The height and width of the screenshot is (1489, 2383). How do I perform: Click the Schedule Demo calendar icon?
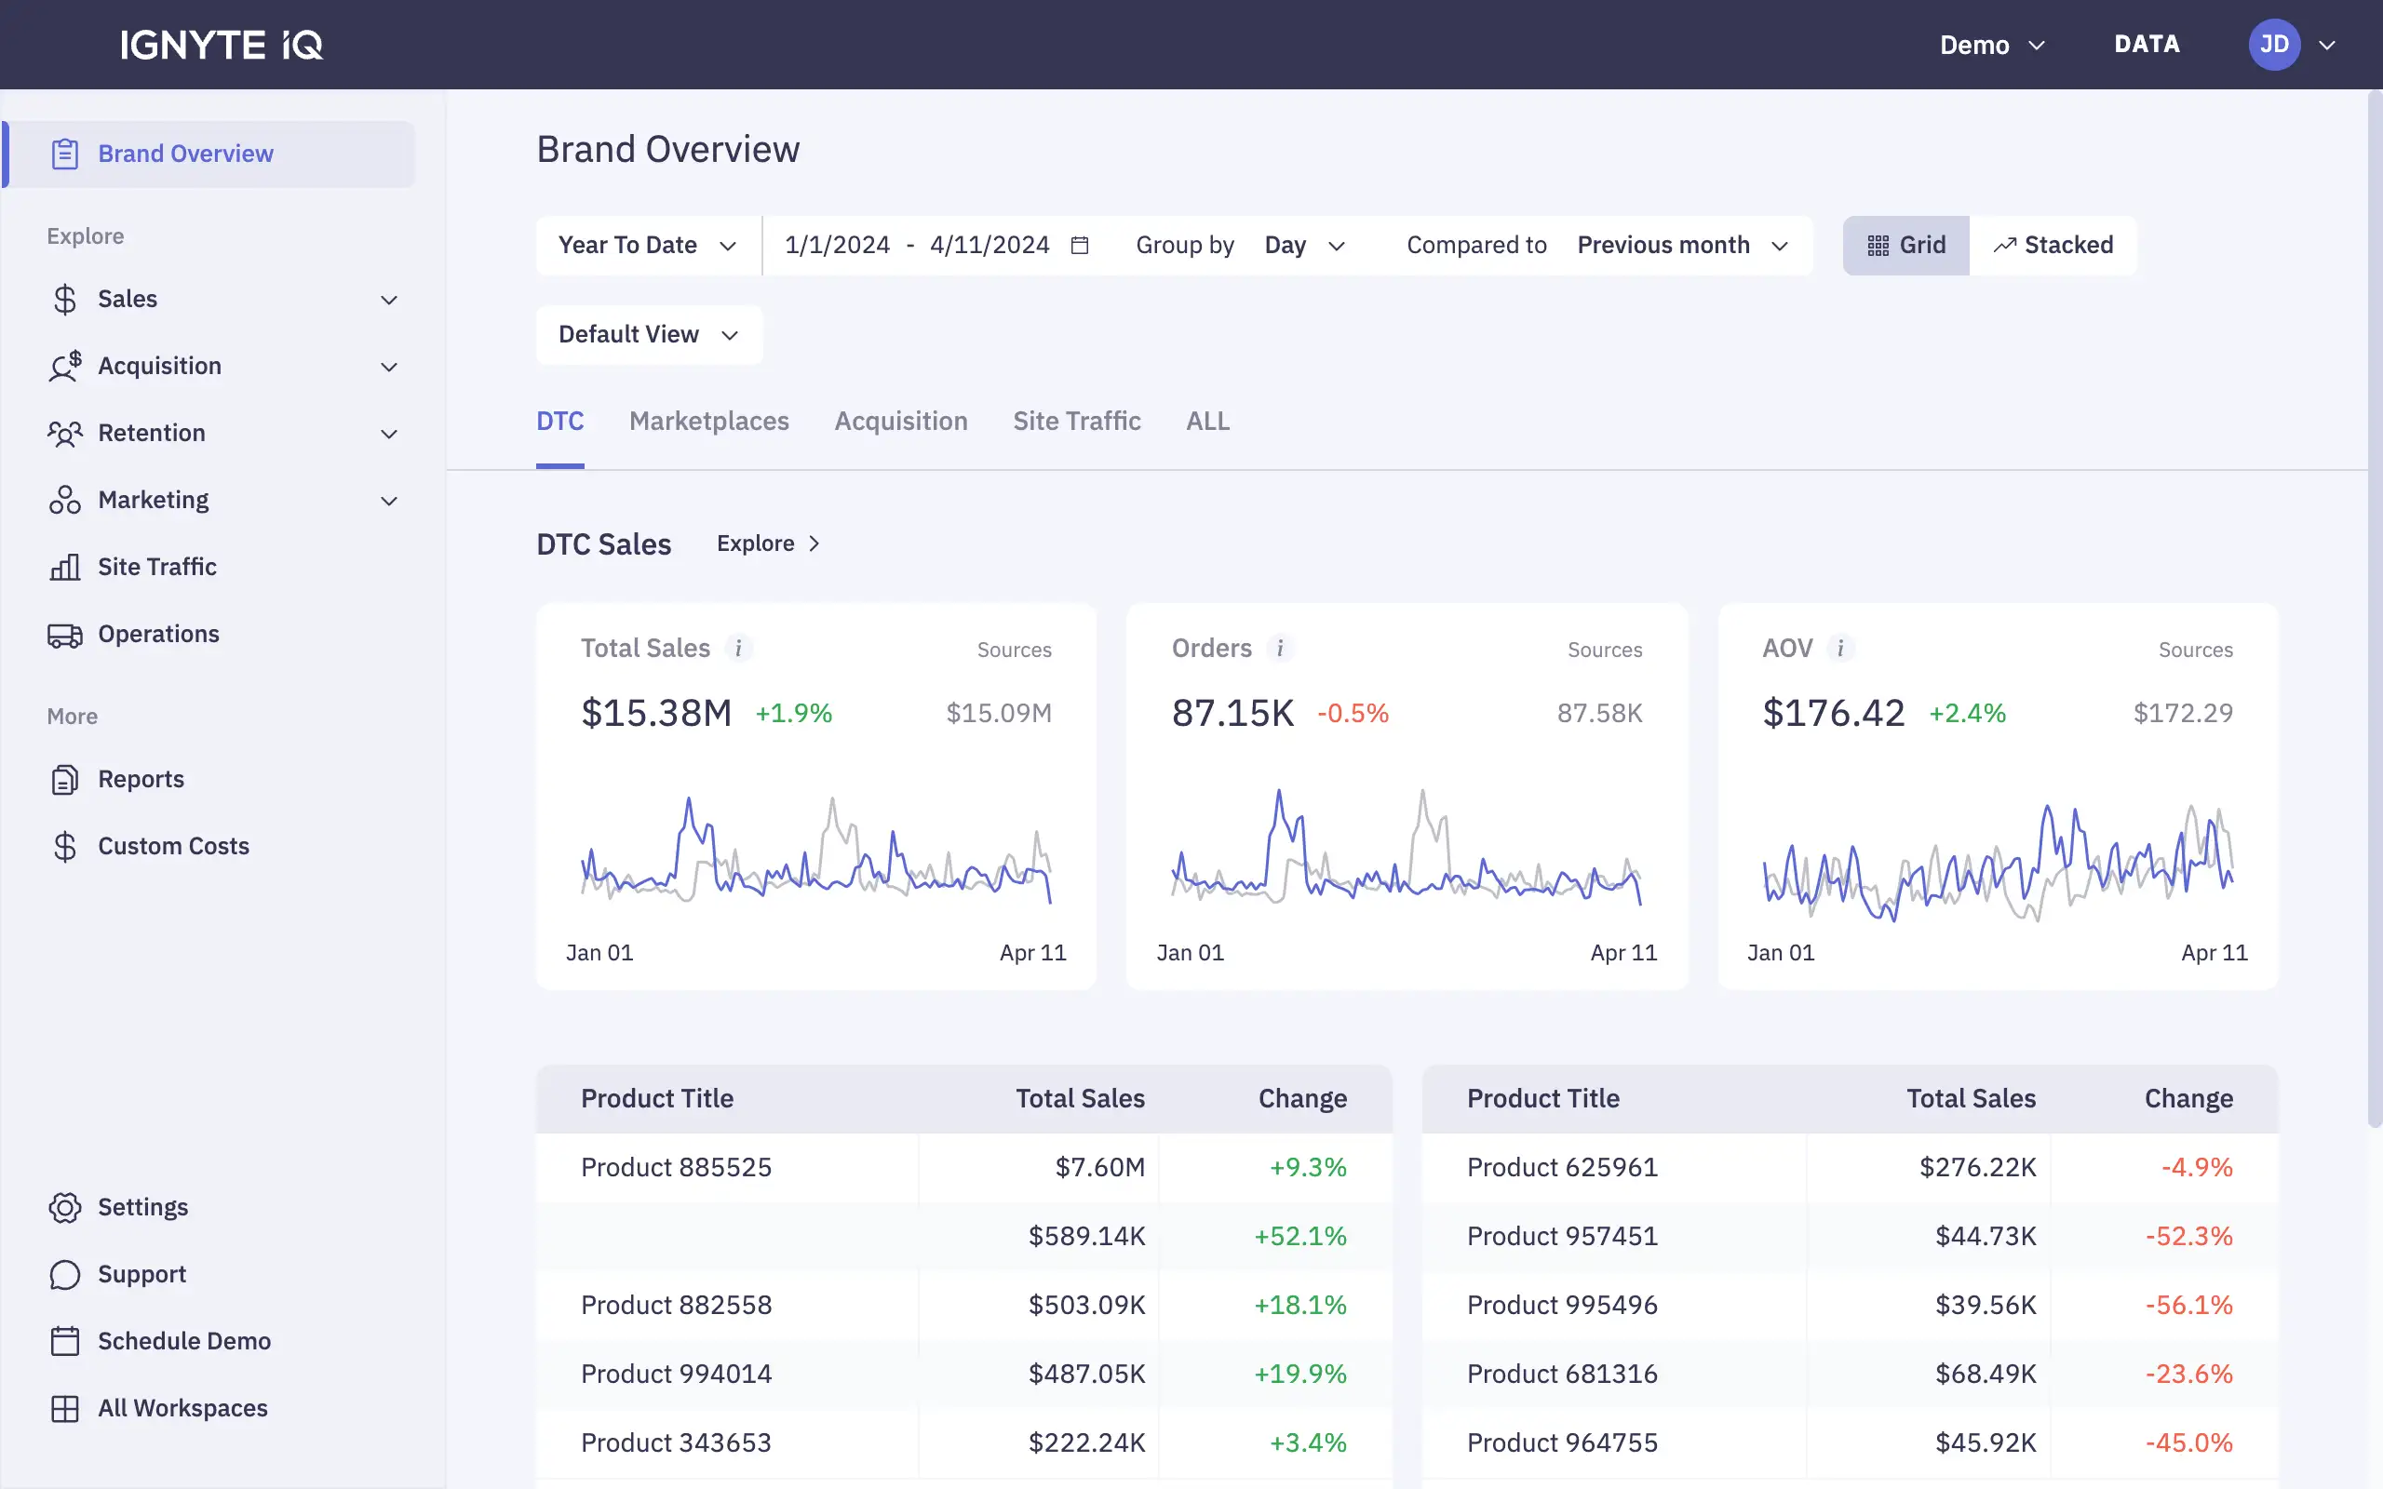coord(65,1341)
